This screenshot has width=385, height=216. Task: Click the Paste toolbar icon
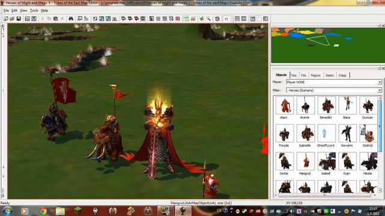55,19
